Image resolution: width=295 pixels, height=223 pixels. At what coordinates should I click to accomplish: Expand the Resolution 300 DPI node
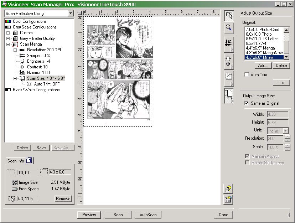click(x=15, y=50)
